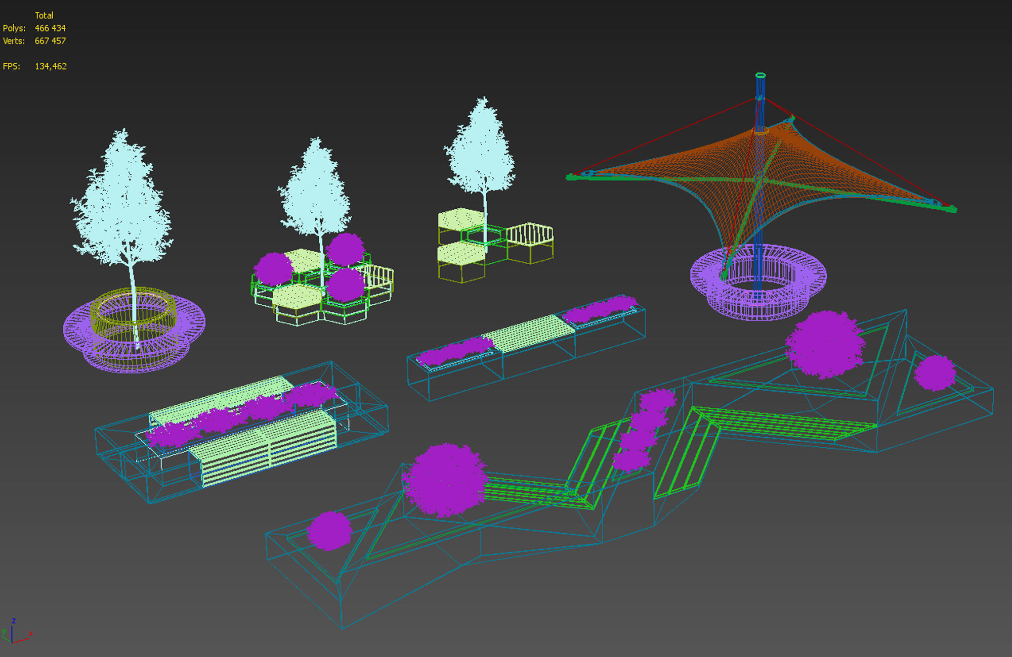This screenshot has height=657, width=1012.
Task: Click the XYZ axis tripod gizmo
Action: click(x=17, y=631)
